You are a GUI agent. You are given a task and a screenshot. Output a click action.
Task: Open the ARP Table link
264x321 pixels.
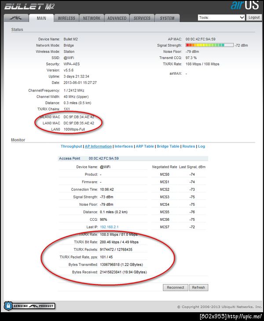pos(145,146)
